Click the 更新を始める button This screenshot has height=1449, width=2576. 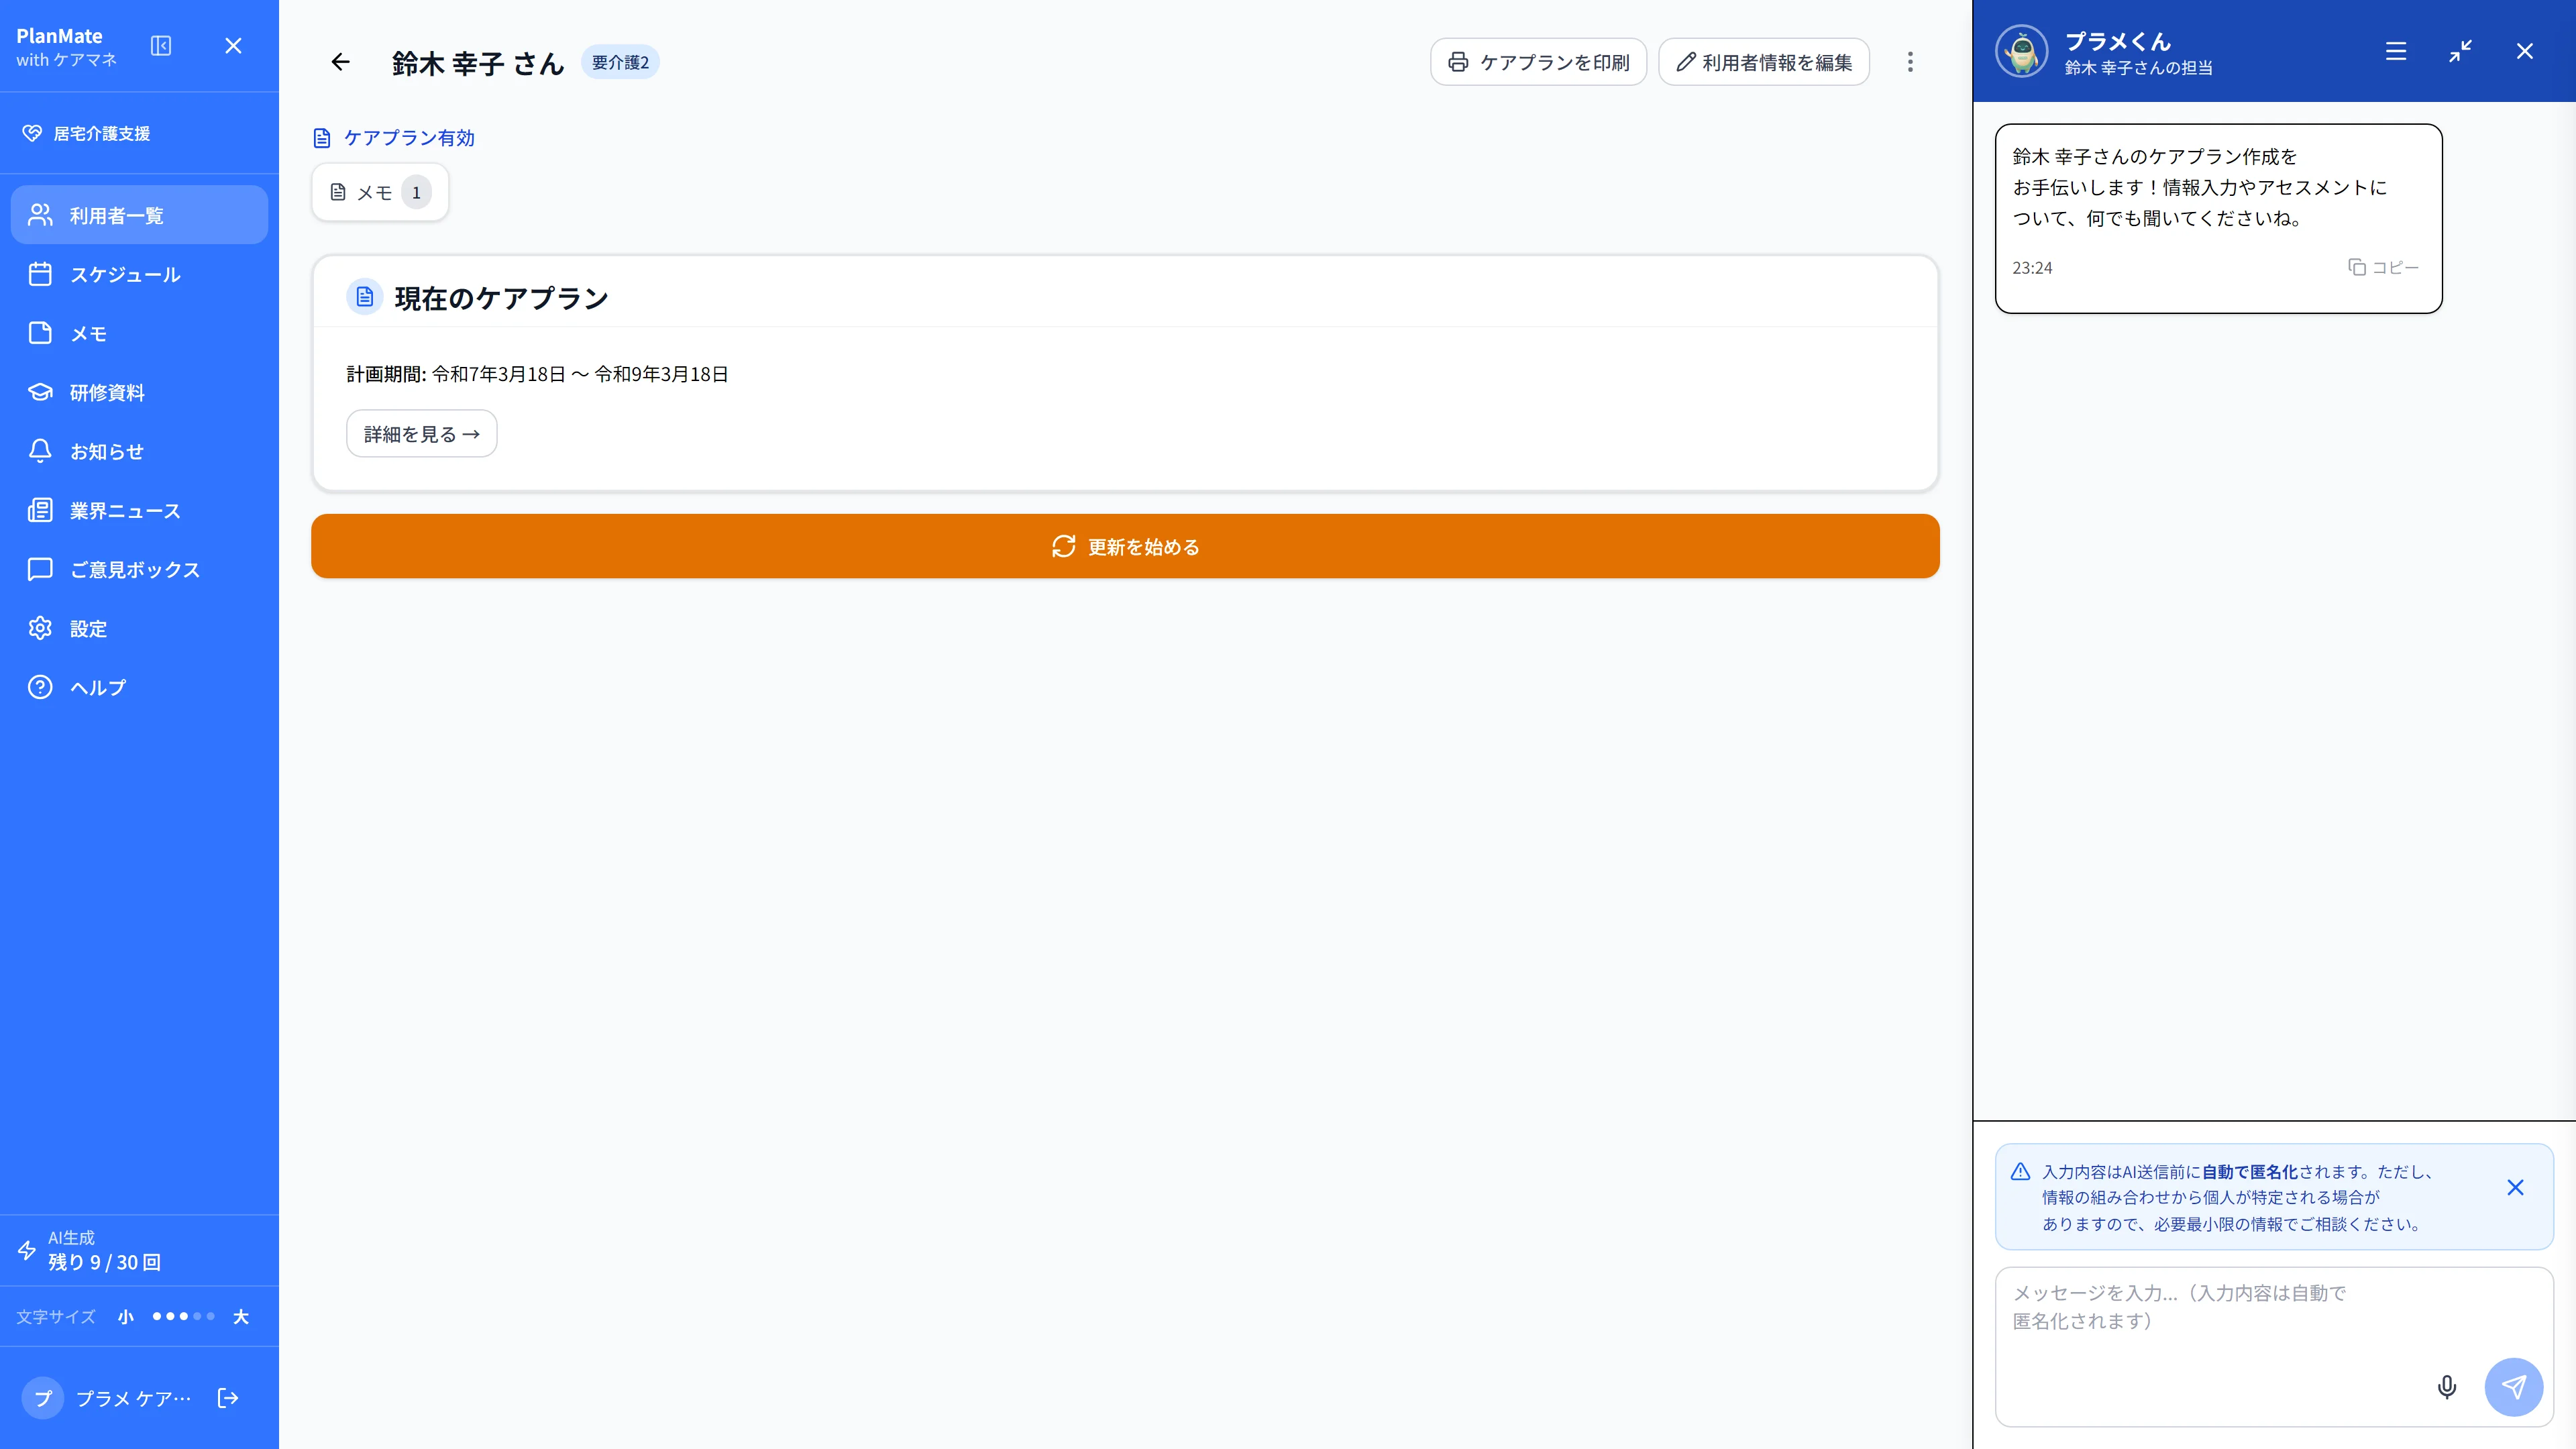pos(1125,546)
